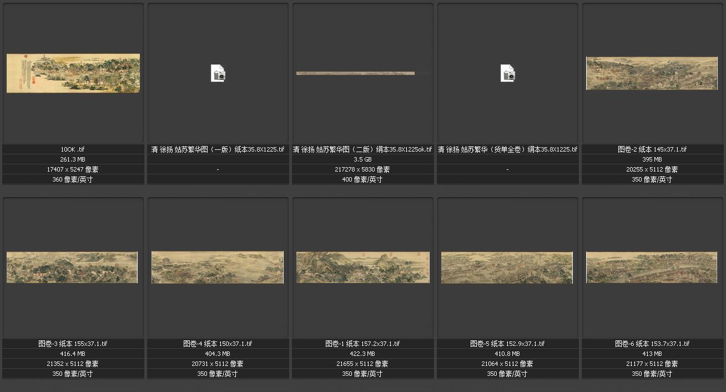Click the filename 清 徐扬 姑苏繁华图（一版）纸本35.8X1225.tif
726x392 pixels.
(218, 149)
